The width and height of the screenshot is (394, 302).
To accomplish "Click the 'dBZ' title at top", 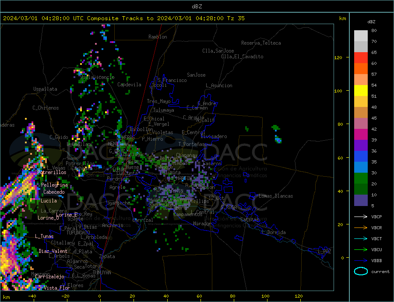I will click(x=197, y=7).
